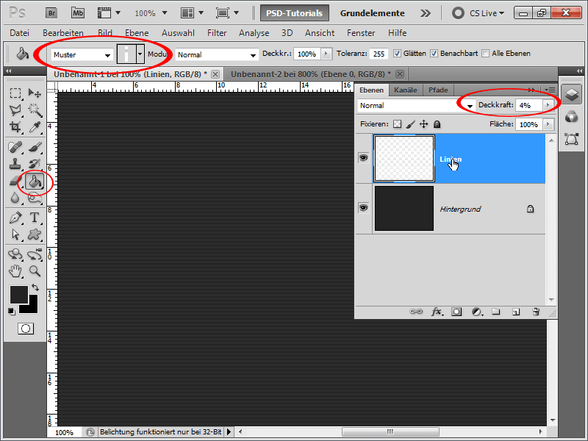Viewport: 588px width, 441px height.
Task: Open layer blend mode Normal dropdown
Action: (x=416, y=106)
